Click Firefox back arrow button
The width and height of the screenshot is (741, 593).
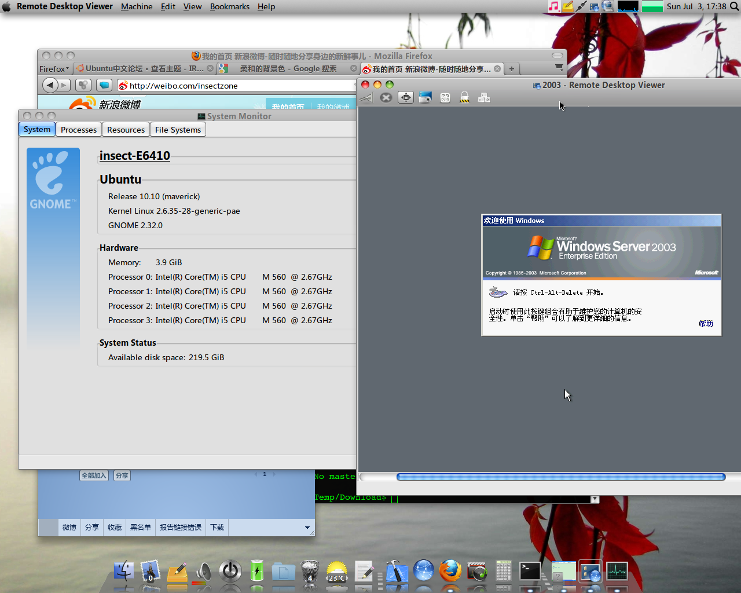pyautogui.click(x=50, y=85)
